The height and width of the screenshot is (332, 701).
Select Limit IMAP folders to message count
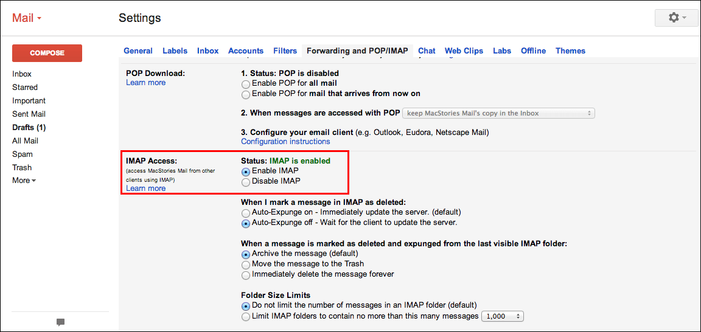click(245, 317)
